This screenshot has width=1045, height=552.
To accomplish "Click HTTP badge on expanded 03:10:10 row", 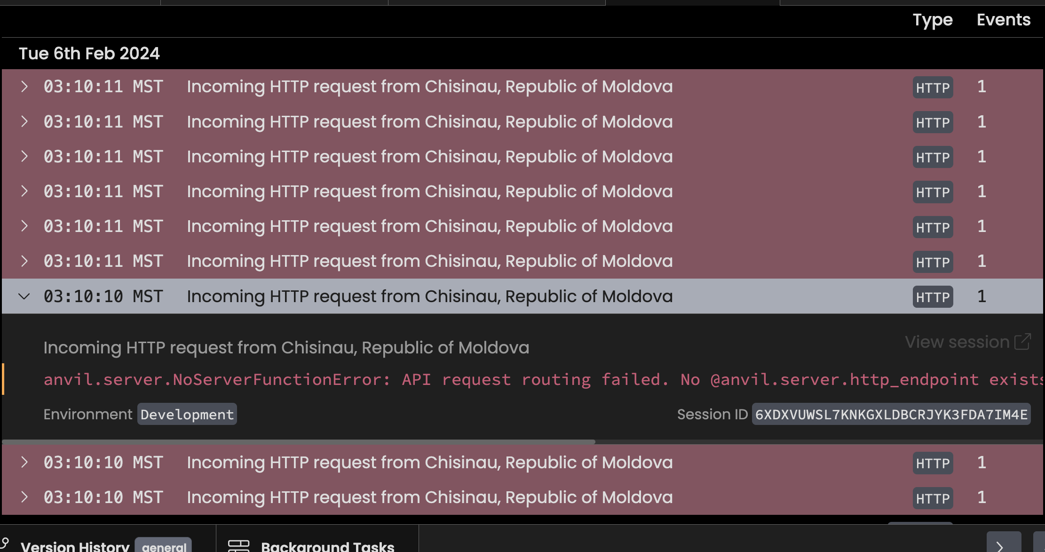I will (933, 297).
